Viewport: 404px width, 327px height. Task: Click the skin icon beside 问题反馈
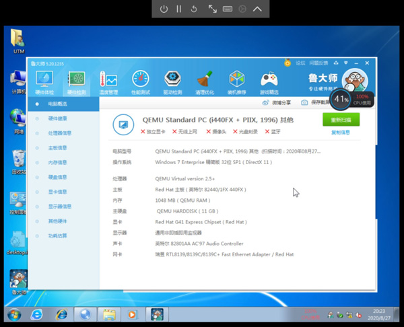336,63
